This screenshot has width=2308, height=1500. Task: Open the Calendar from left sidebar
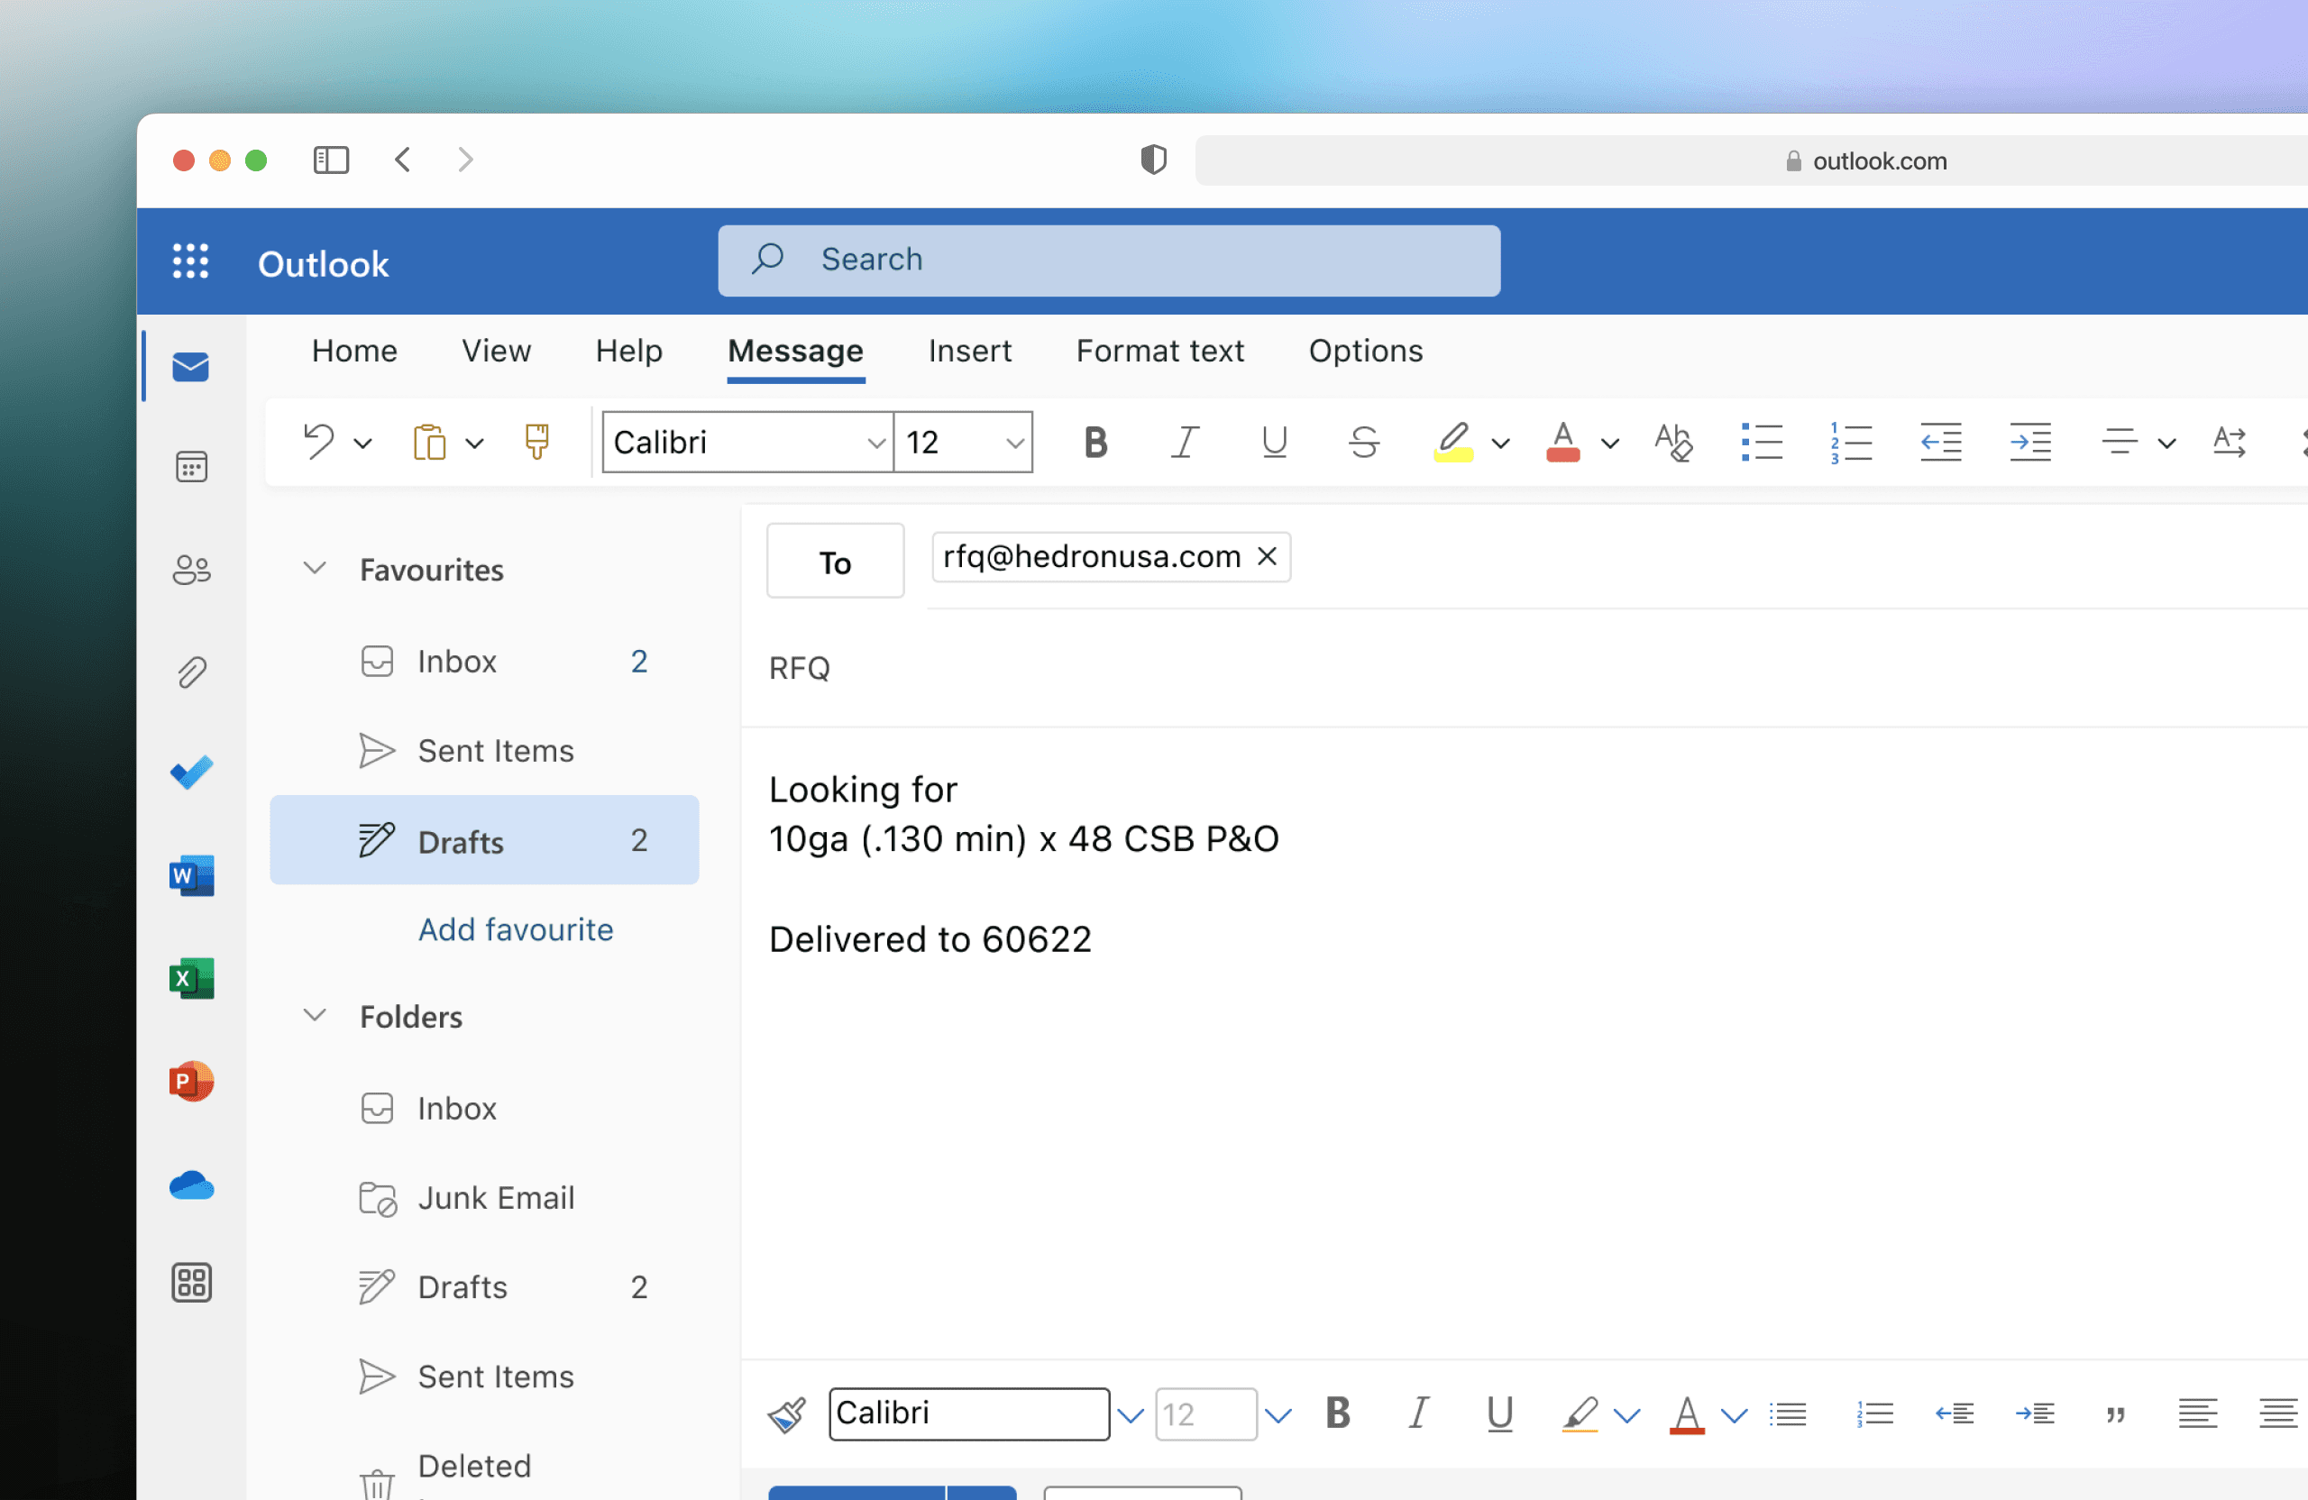point(191,467)
